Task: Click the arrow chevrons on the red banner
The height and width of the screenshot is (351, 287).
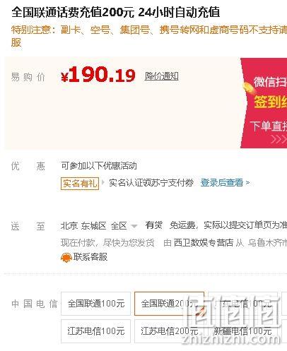Action: coord(279,139)
